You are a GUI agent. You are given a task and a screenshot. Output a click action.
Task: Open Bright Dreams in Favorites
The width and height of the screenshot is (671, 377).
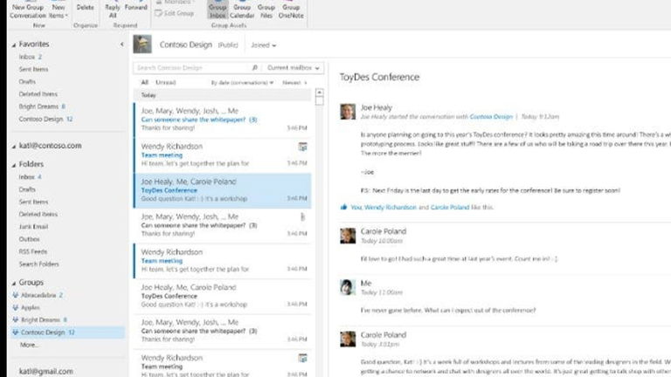42,106
